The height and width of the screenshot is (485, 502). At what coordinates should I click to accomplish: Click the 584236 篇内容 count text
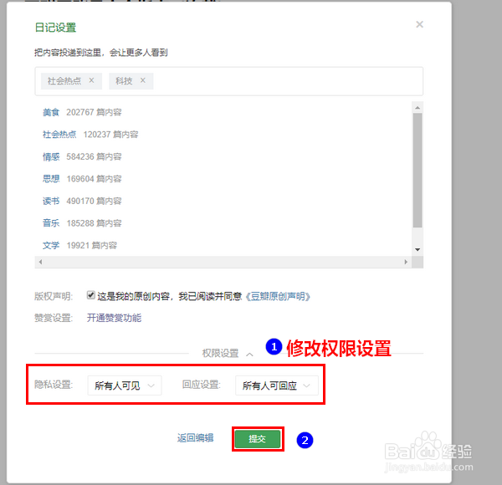click(x=94, y=156)
